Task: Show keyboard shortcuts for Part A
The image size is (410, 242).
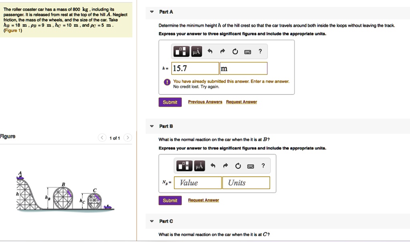Action: click(248, 51)
